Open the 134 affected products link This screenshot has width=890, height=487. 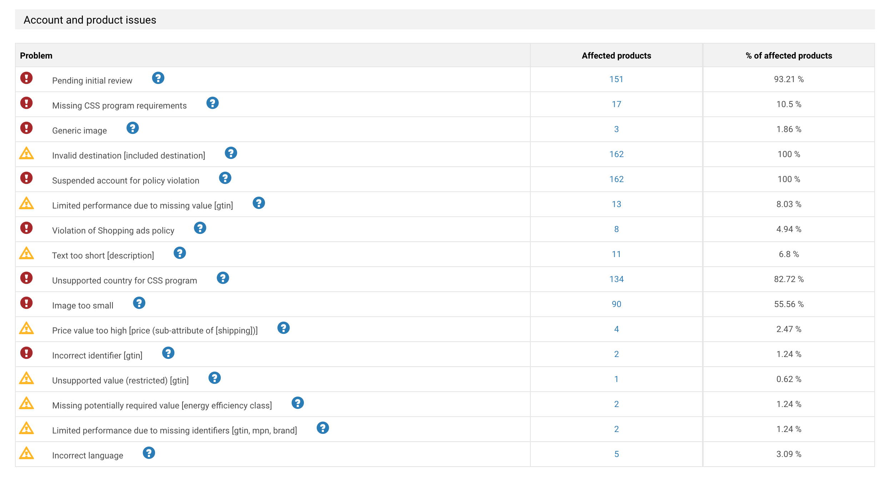pos(616,279)
